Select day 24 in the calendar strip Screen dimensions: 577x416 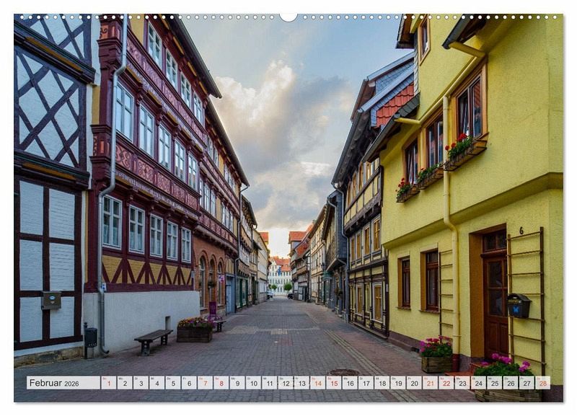pos(479,383)
